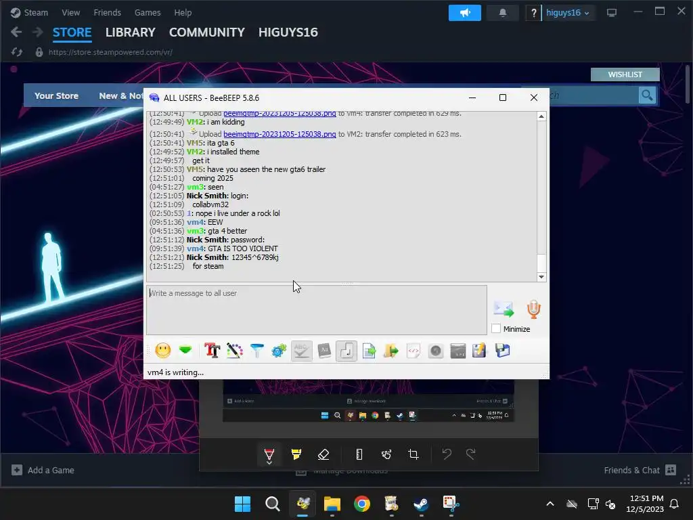Click the microphone voice message icon

point(533,309)
